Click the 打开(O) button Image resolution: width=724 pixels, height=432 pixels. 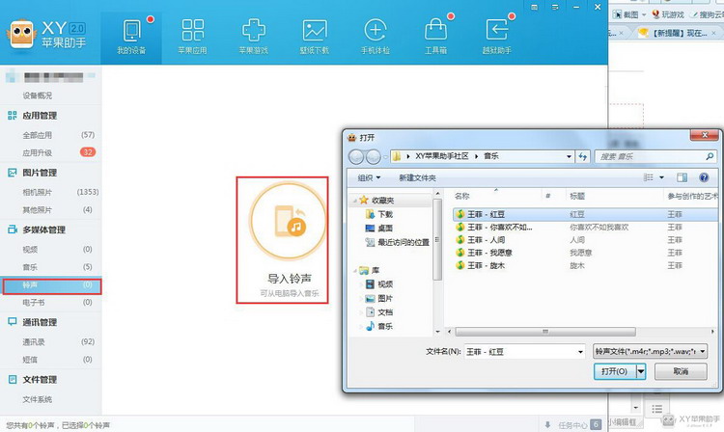click(x=615, y=371)
